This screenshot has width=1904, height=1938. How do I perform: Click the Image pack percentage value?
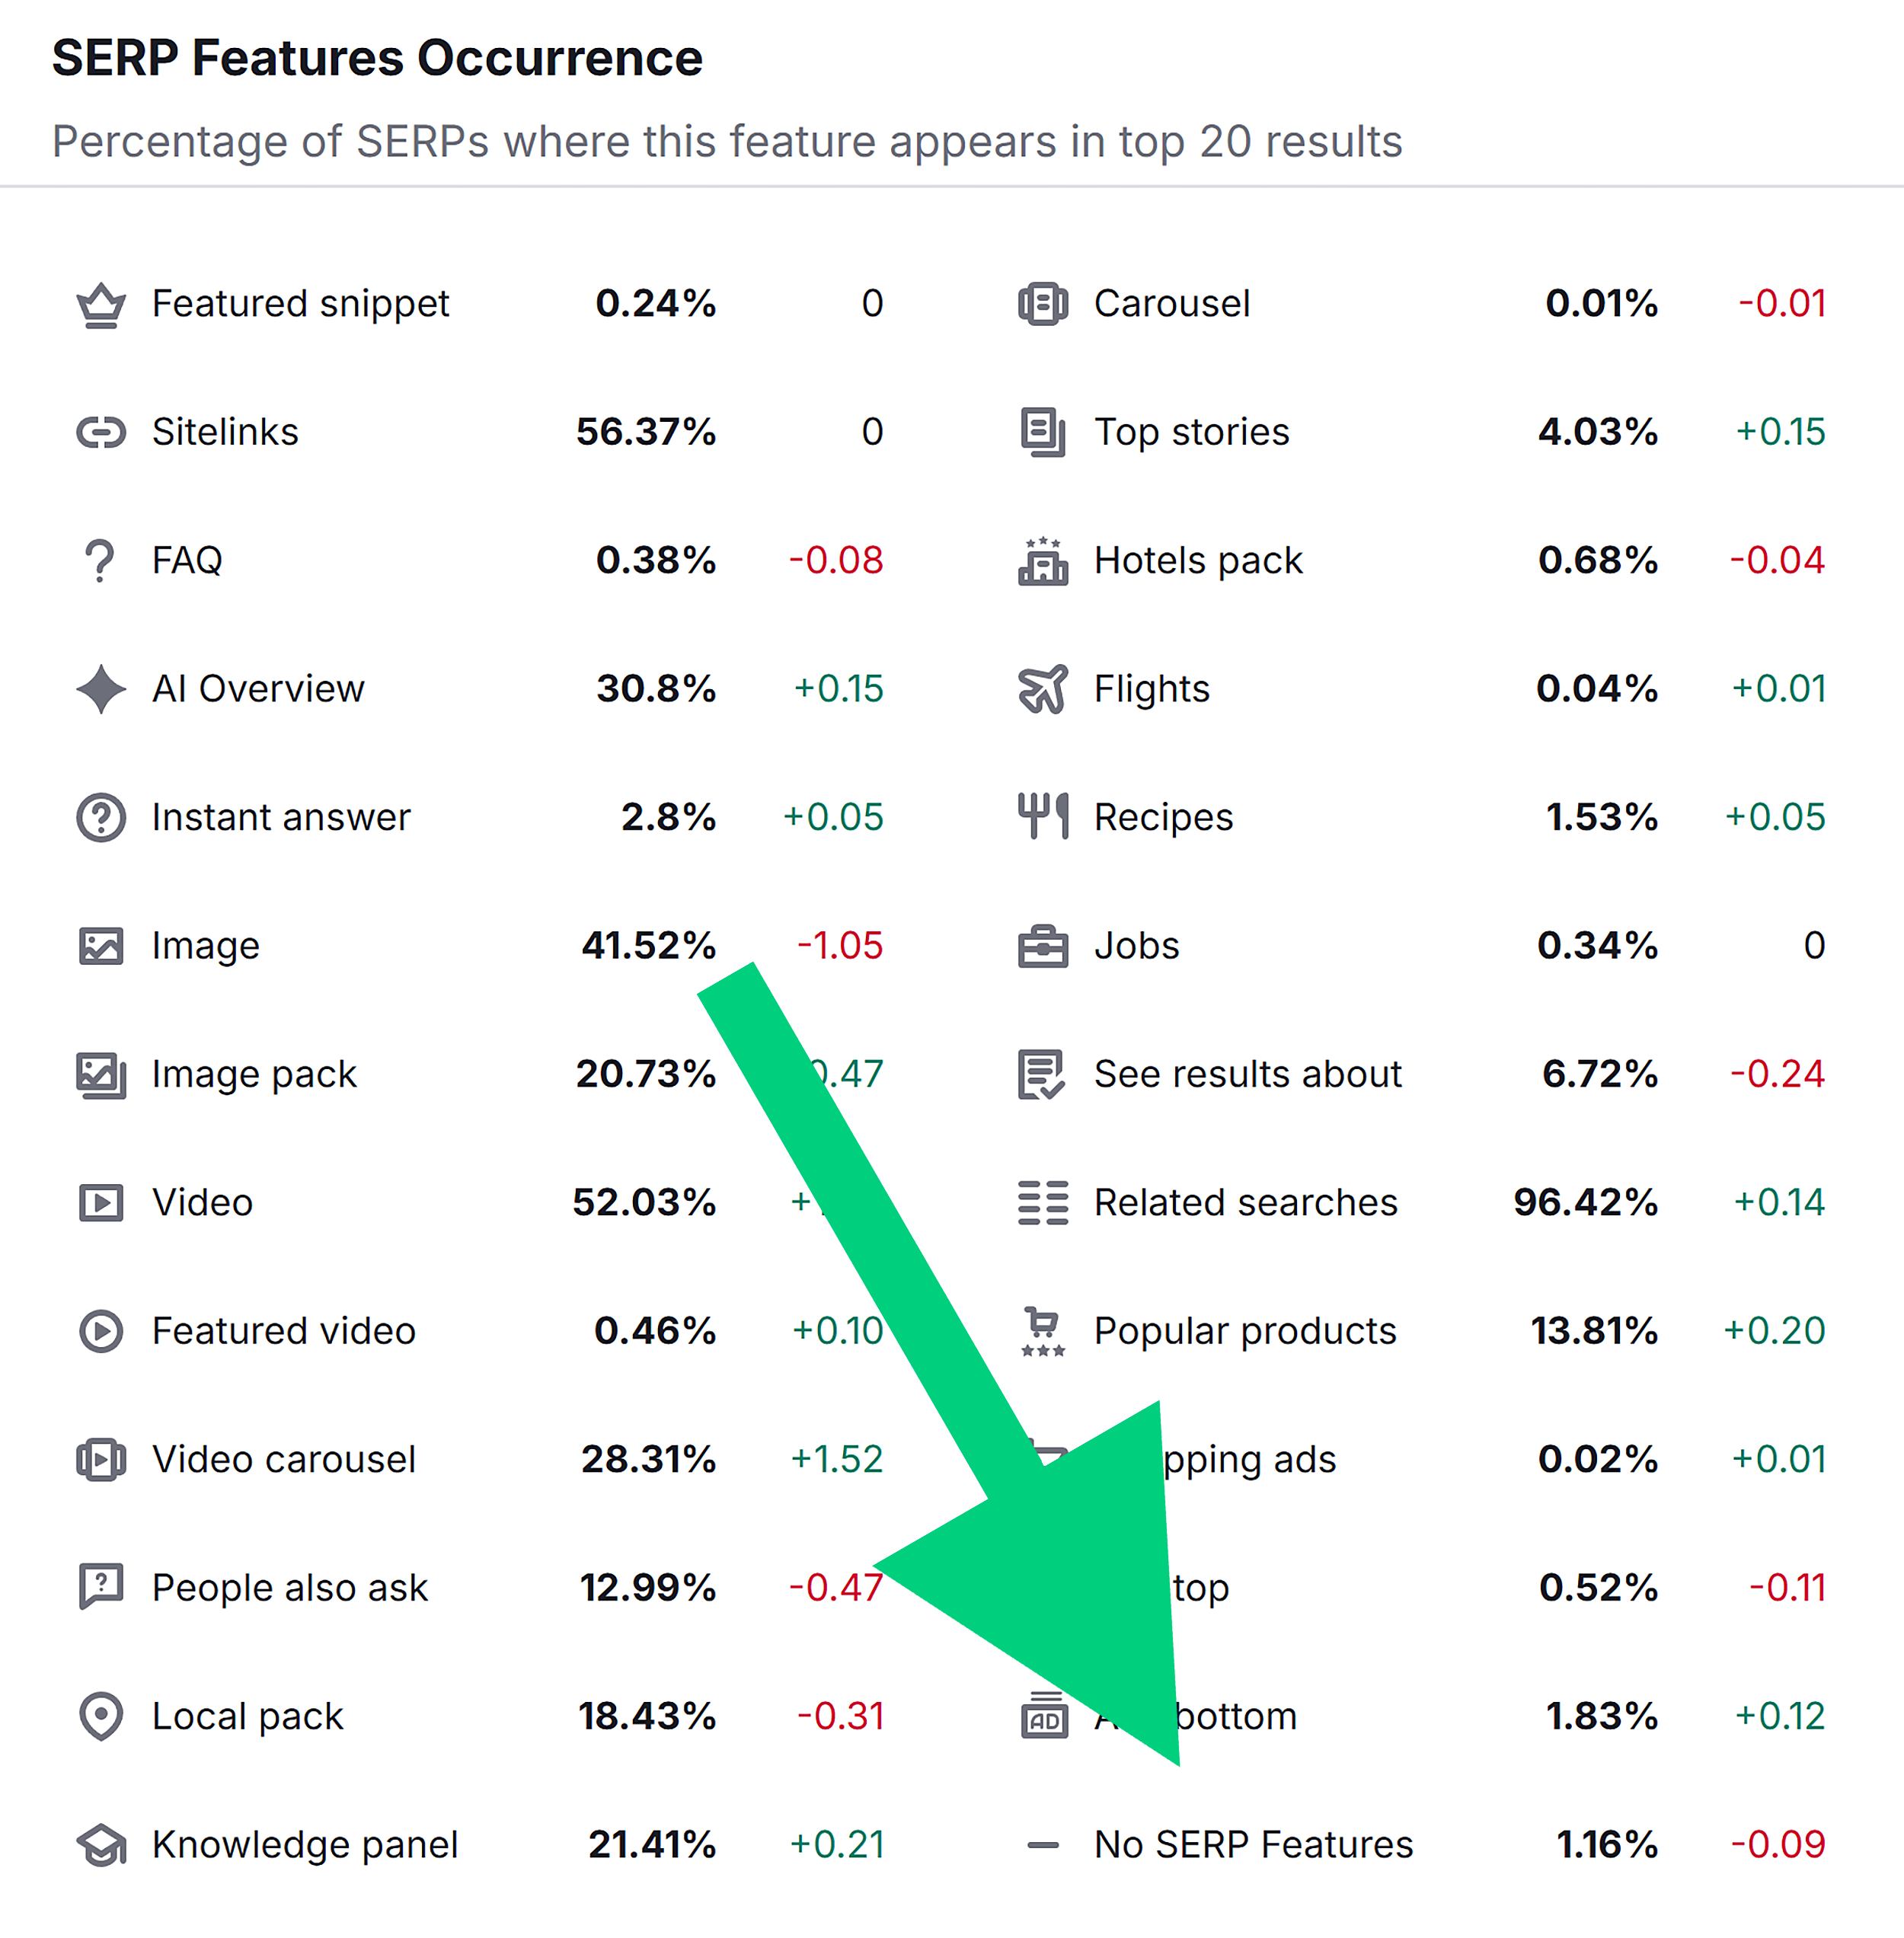coord(647,1074)
